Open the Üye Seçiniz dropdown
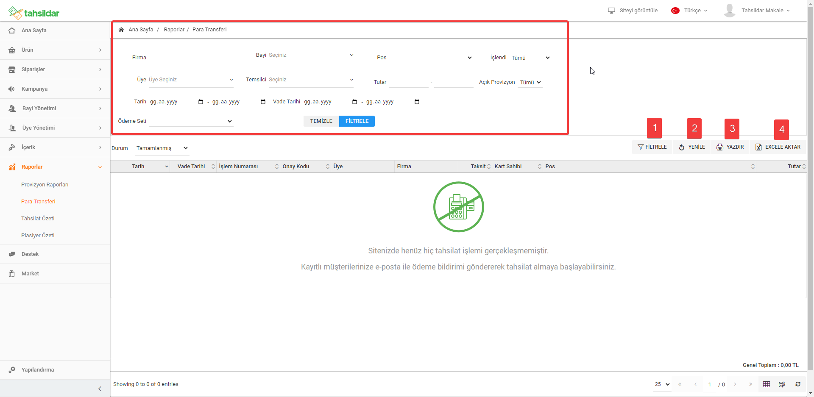The image size is (814, 397). [x=191, y=80]
